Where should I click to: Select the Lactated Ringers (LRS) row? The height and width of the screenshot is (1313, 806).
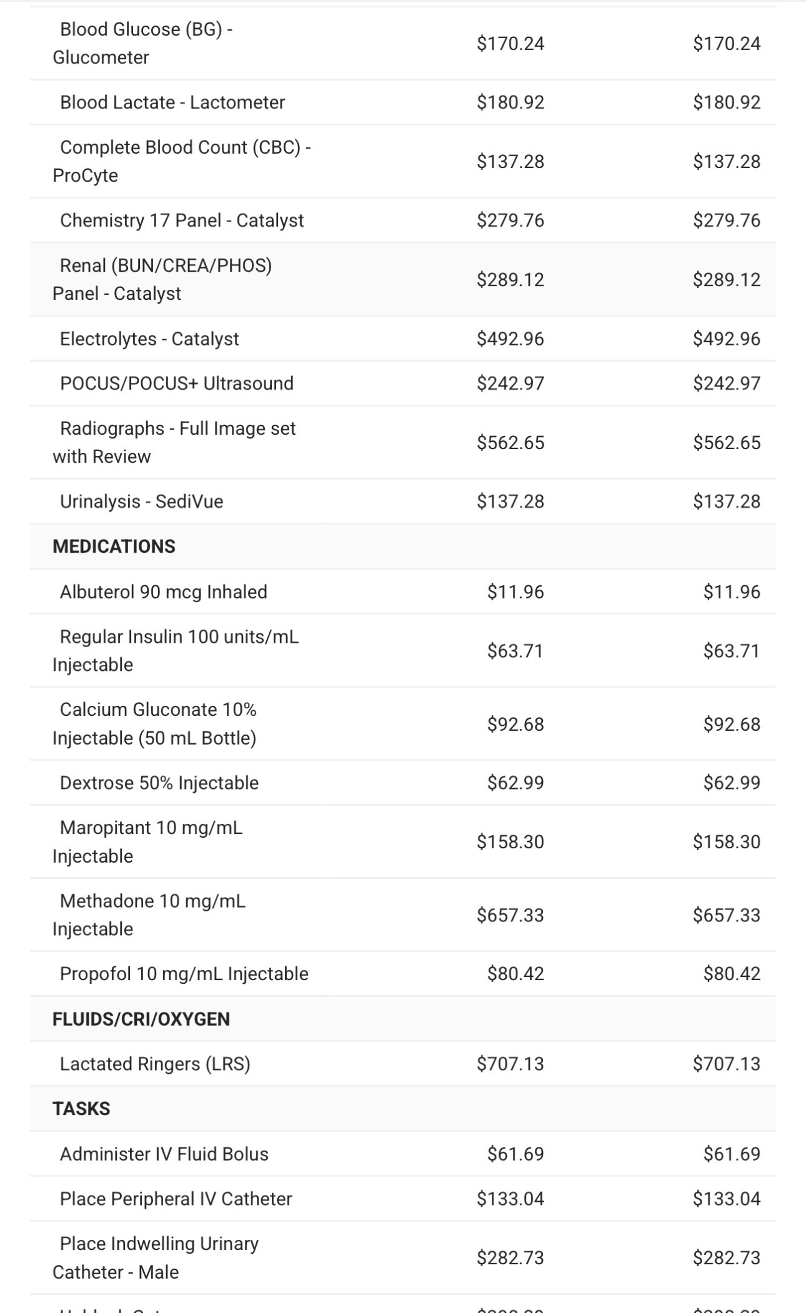click(x=155, y=1064)
